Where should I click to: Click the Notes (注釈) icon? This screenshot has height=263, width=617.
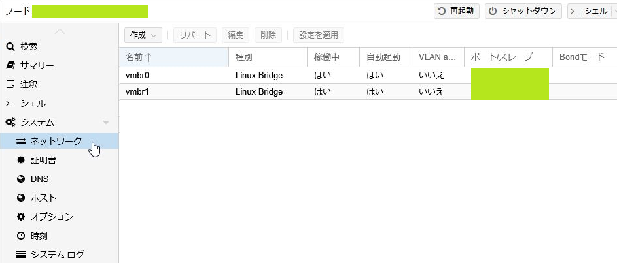pos(10,84)
